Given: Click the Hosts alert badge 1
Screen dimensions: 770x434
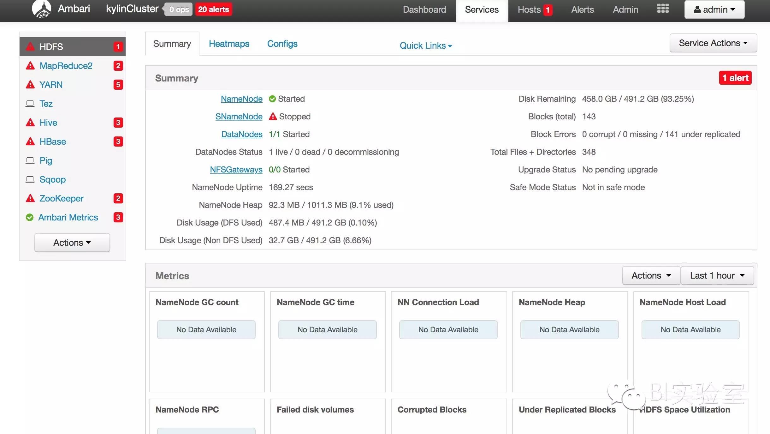Looking at the screenshot, I should click(548, 10).
